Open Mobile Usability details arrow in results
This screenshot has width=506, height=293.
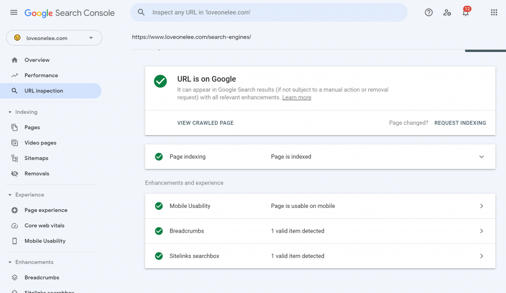tap(481, 206)
